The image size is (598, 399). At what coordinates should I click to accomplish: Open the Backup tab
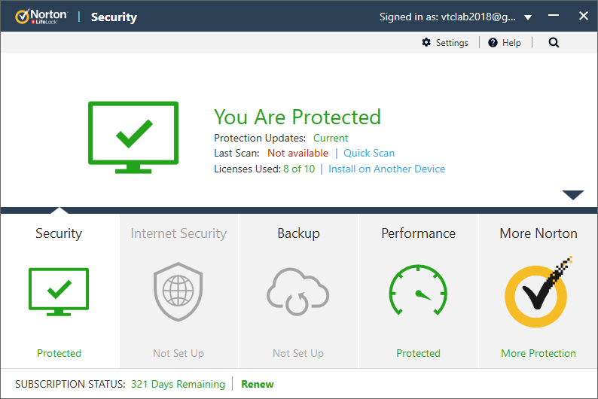(298, 233)
